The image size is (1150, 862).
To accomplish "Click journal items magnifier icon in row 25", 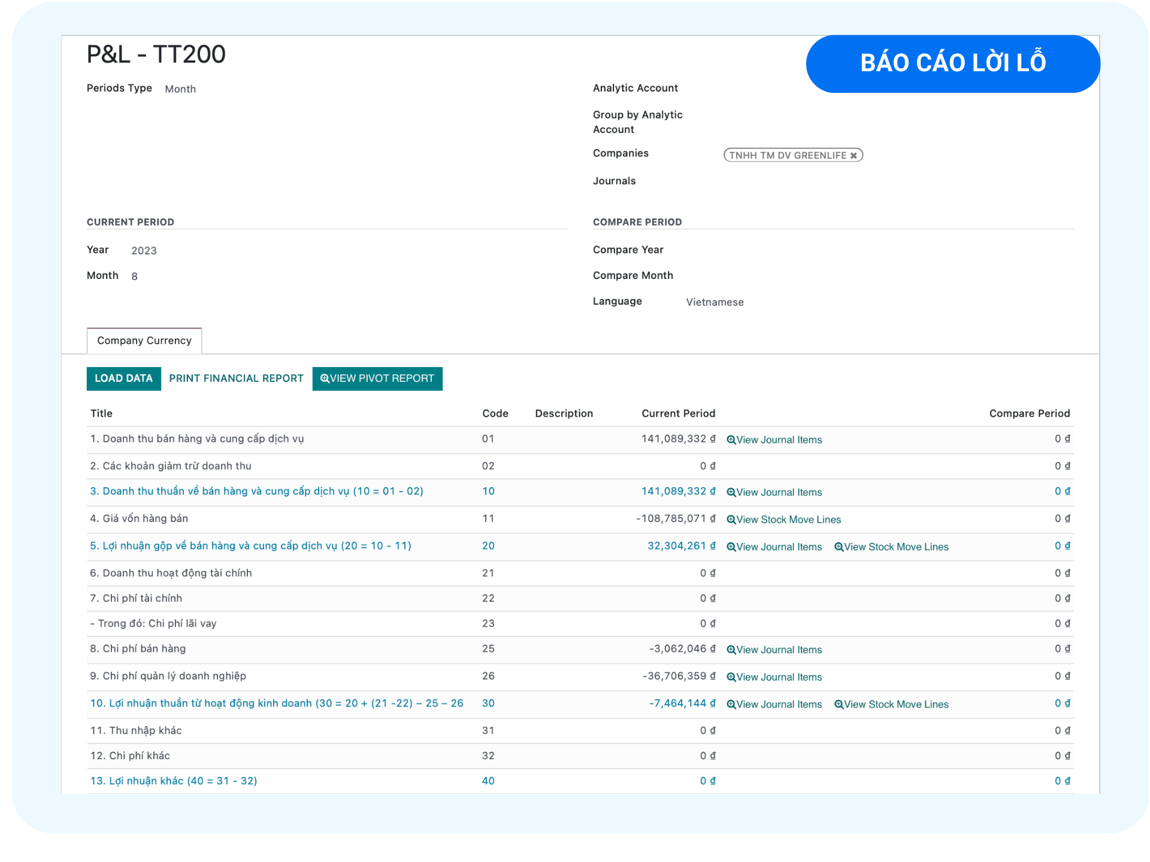I will (x=731, y=650).
